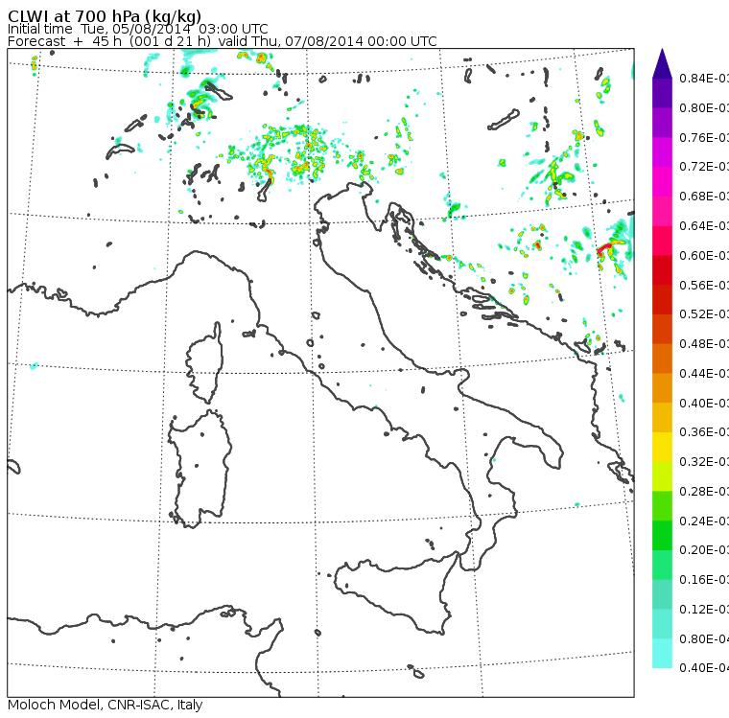Click the title text 'CLWI at 700 hPa (kg/kg)'
The height and width of the screenshot is (718, 729).
tap(105, 16)
